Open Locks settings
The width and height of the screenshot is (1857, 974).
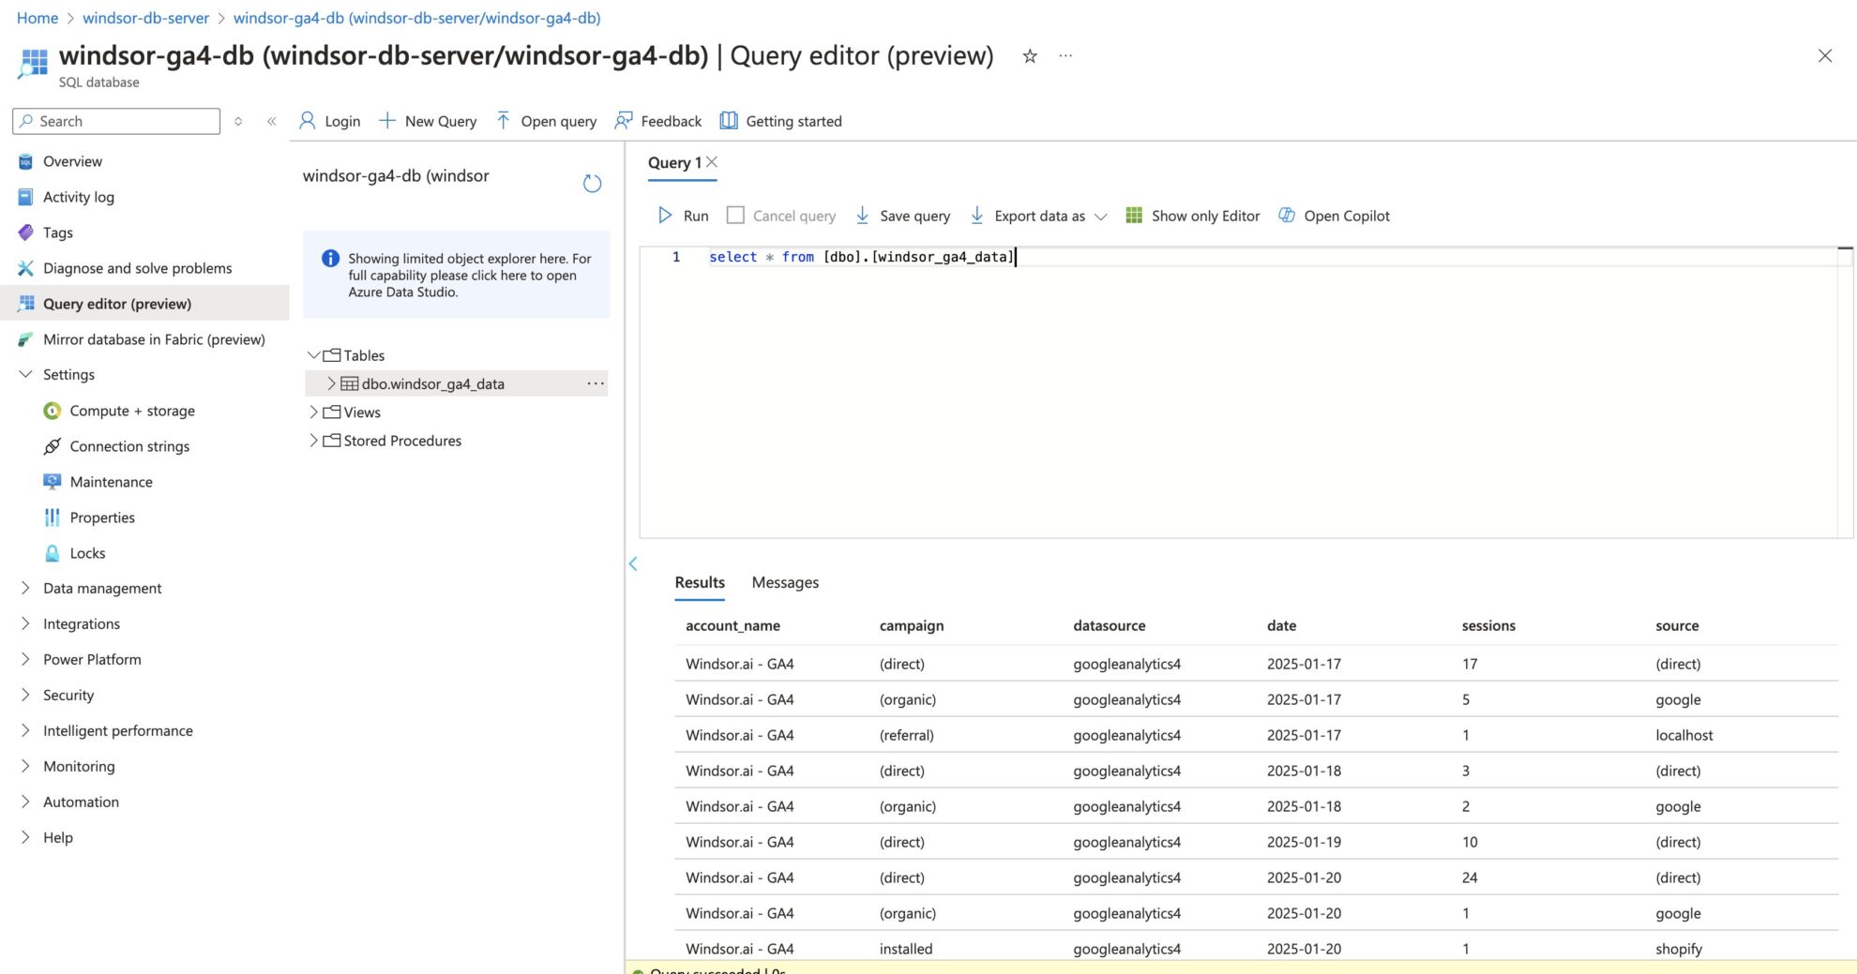[87, 553]
